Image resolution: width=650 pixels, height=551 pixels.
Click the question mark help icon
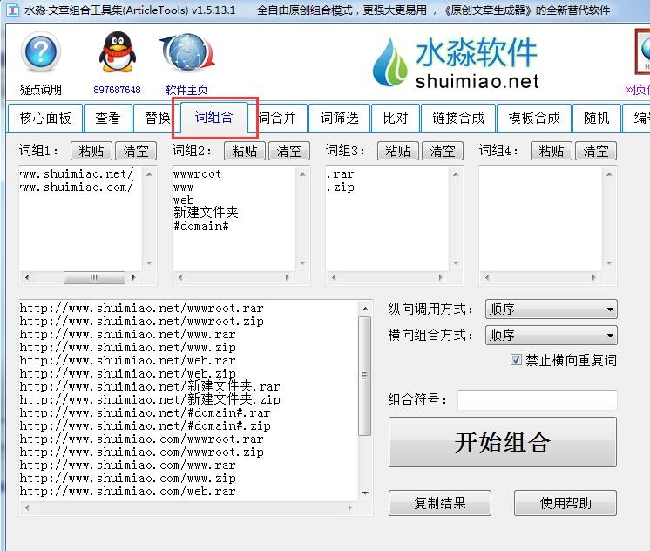click(40, 55)
